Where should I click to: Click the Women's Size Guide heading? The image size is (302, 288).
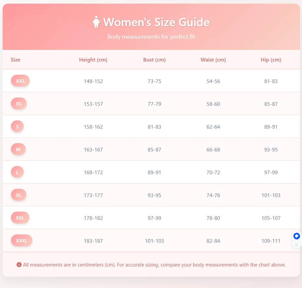tap(156, 22)
